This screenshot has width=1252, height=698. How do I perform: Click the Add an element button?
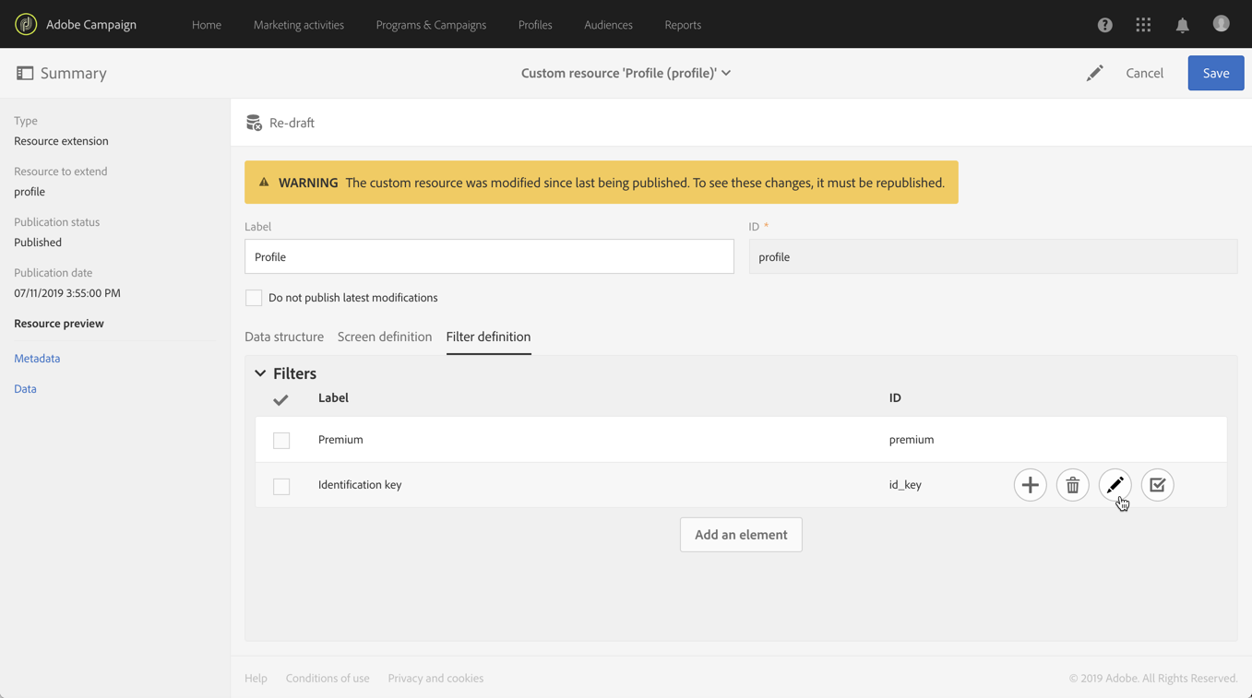coord(741,535)
